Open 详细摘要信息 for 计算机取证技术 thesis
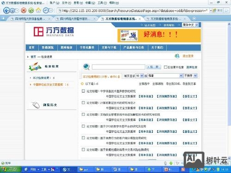The image size is (231, 173). click(167, 108)
